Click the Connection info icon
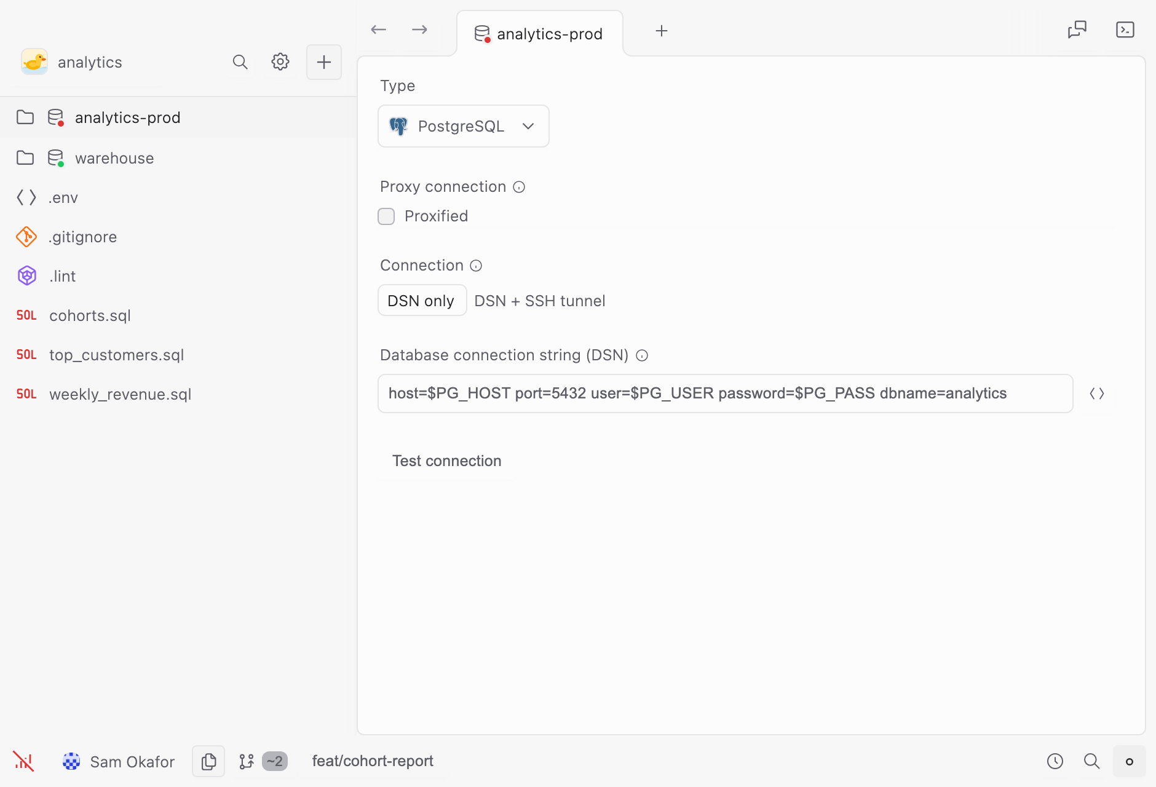The height and width of the screenshot is (787, 1156). pos(477,266)
